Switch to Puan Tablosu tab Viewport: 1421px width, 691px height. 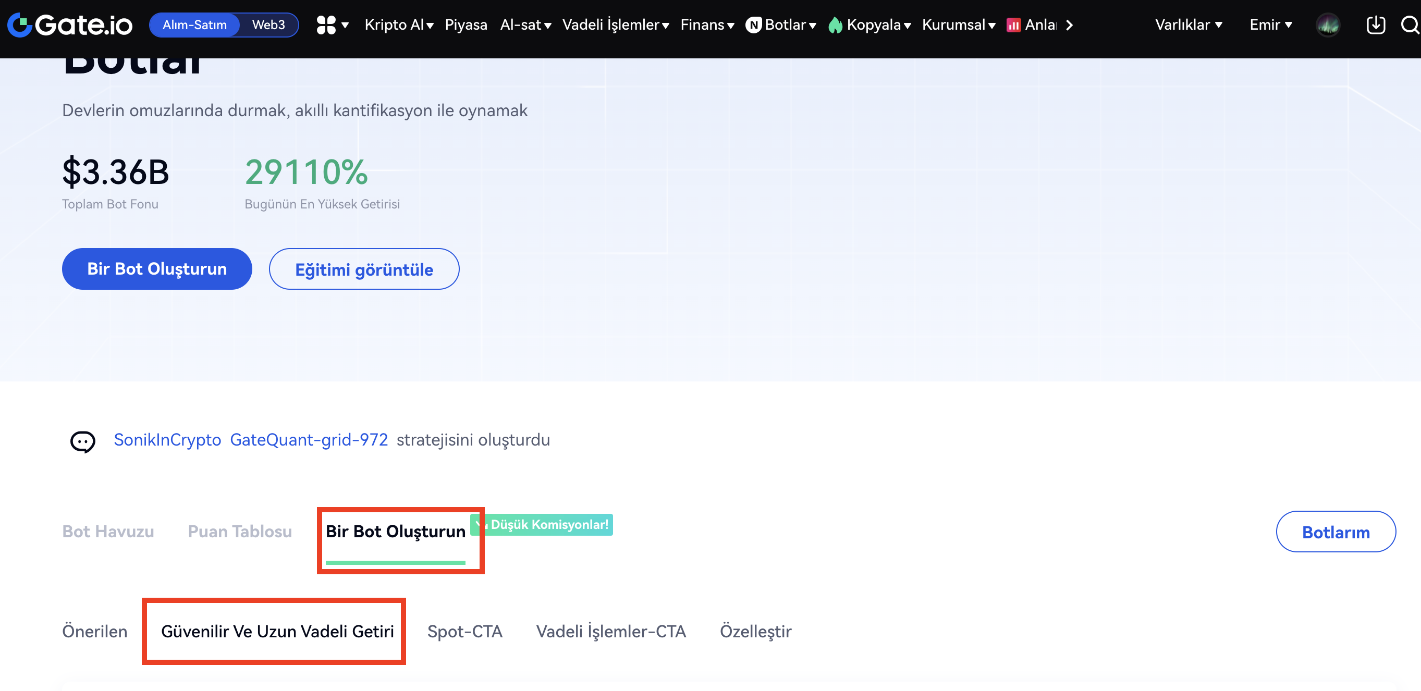point(240,531)
